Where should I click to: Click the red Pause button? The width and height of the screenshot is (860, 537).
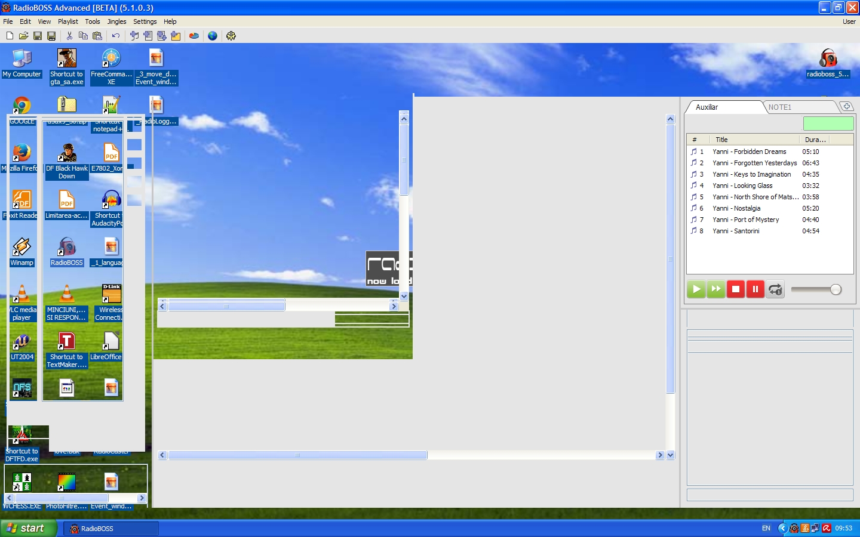click(x=755, y=289)
